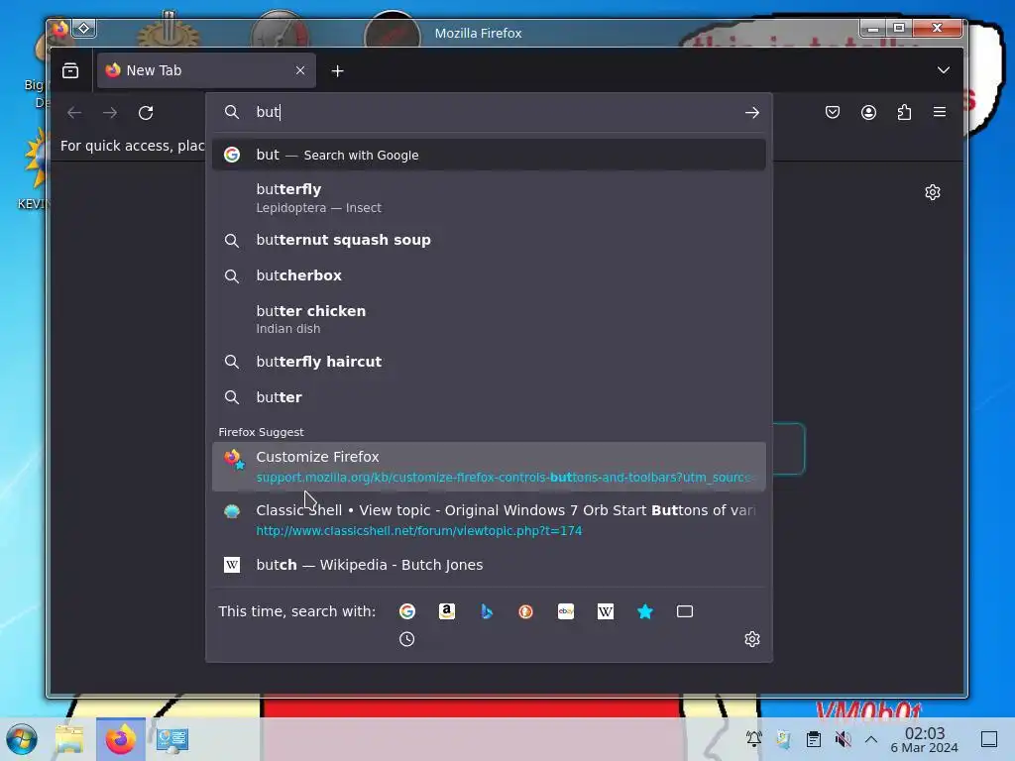This screenshot has width=1015, height=761.
Task: Choose the 'butcherbox' search suggestion
Action: pos(489,275)
